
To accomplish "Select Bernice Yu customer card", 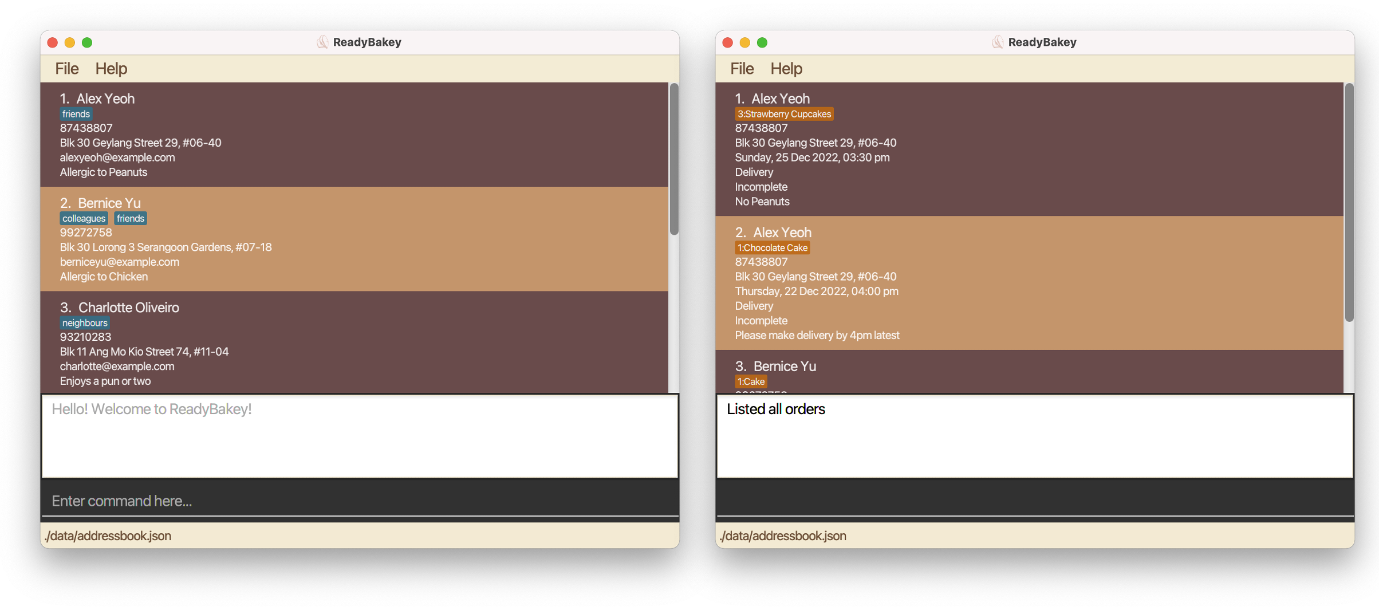I will pyautogui.click(x=354, y=239).
